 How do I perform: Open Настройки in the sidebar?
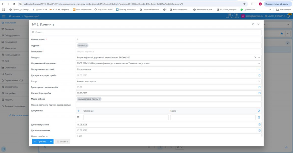(10, 93)
